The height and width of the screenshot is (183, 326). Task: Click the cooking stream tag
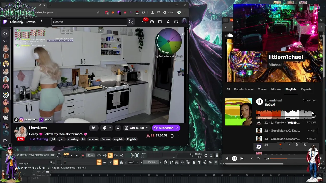73,139
